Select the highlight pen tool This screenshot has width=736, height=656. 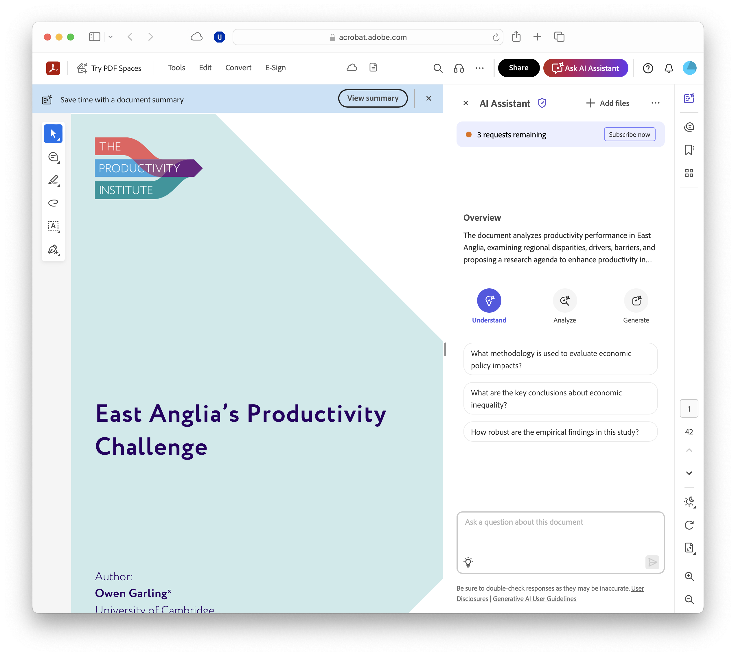(x=53, y=180)
